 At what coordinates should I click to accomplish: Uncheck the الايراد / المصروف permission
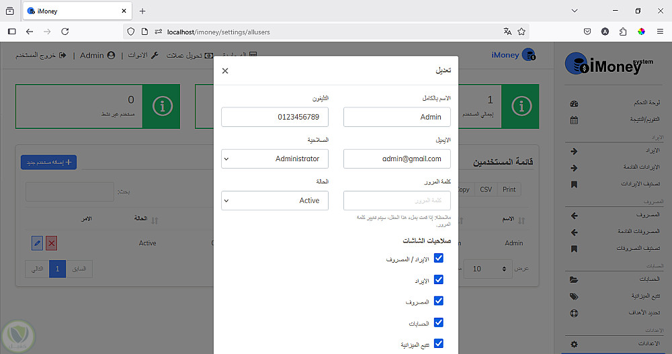click(x=438, y=258)
